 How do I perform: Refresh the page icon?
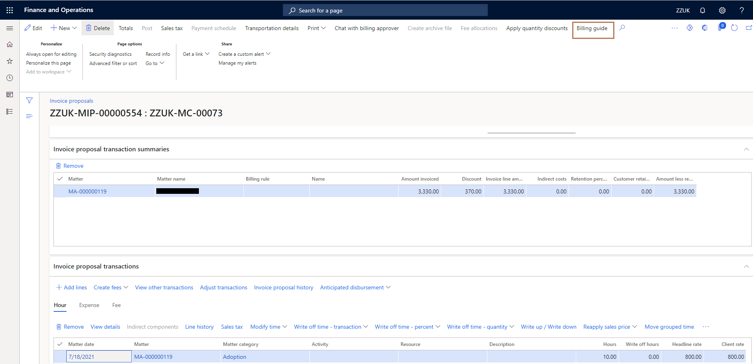[735, 28]
